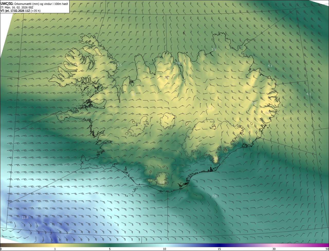Click the 12.8 value in the blue area

pos(25,217)
